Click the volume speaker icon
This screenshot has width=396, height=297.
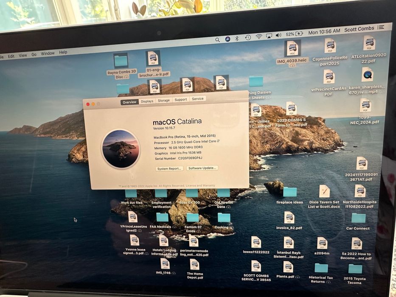(278, 35)
